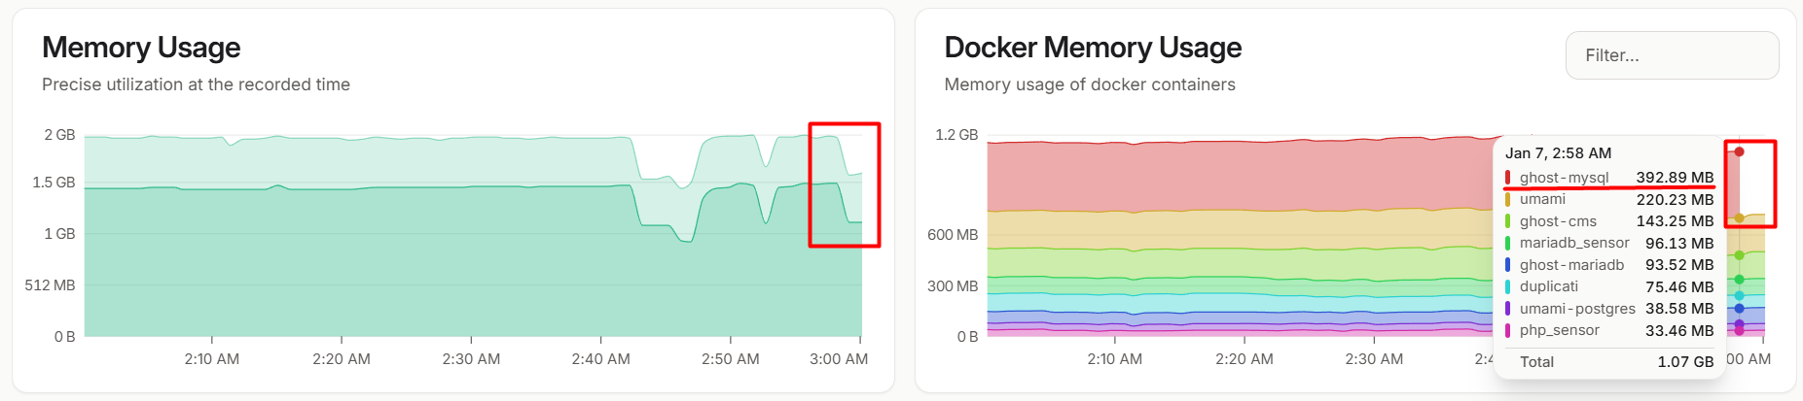
Task: Click the 2 GB y-axis label
Action: coord(59,135)
